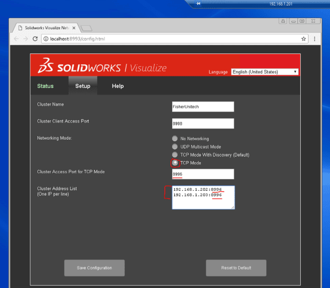Edit Cluster Access Port for TCP Mode field

pyautogui.click(x=203, y=174)
